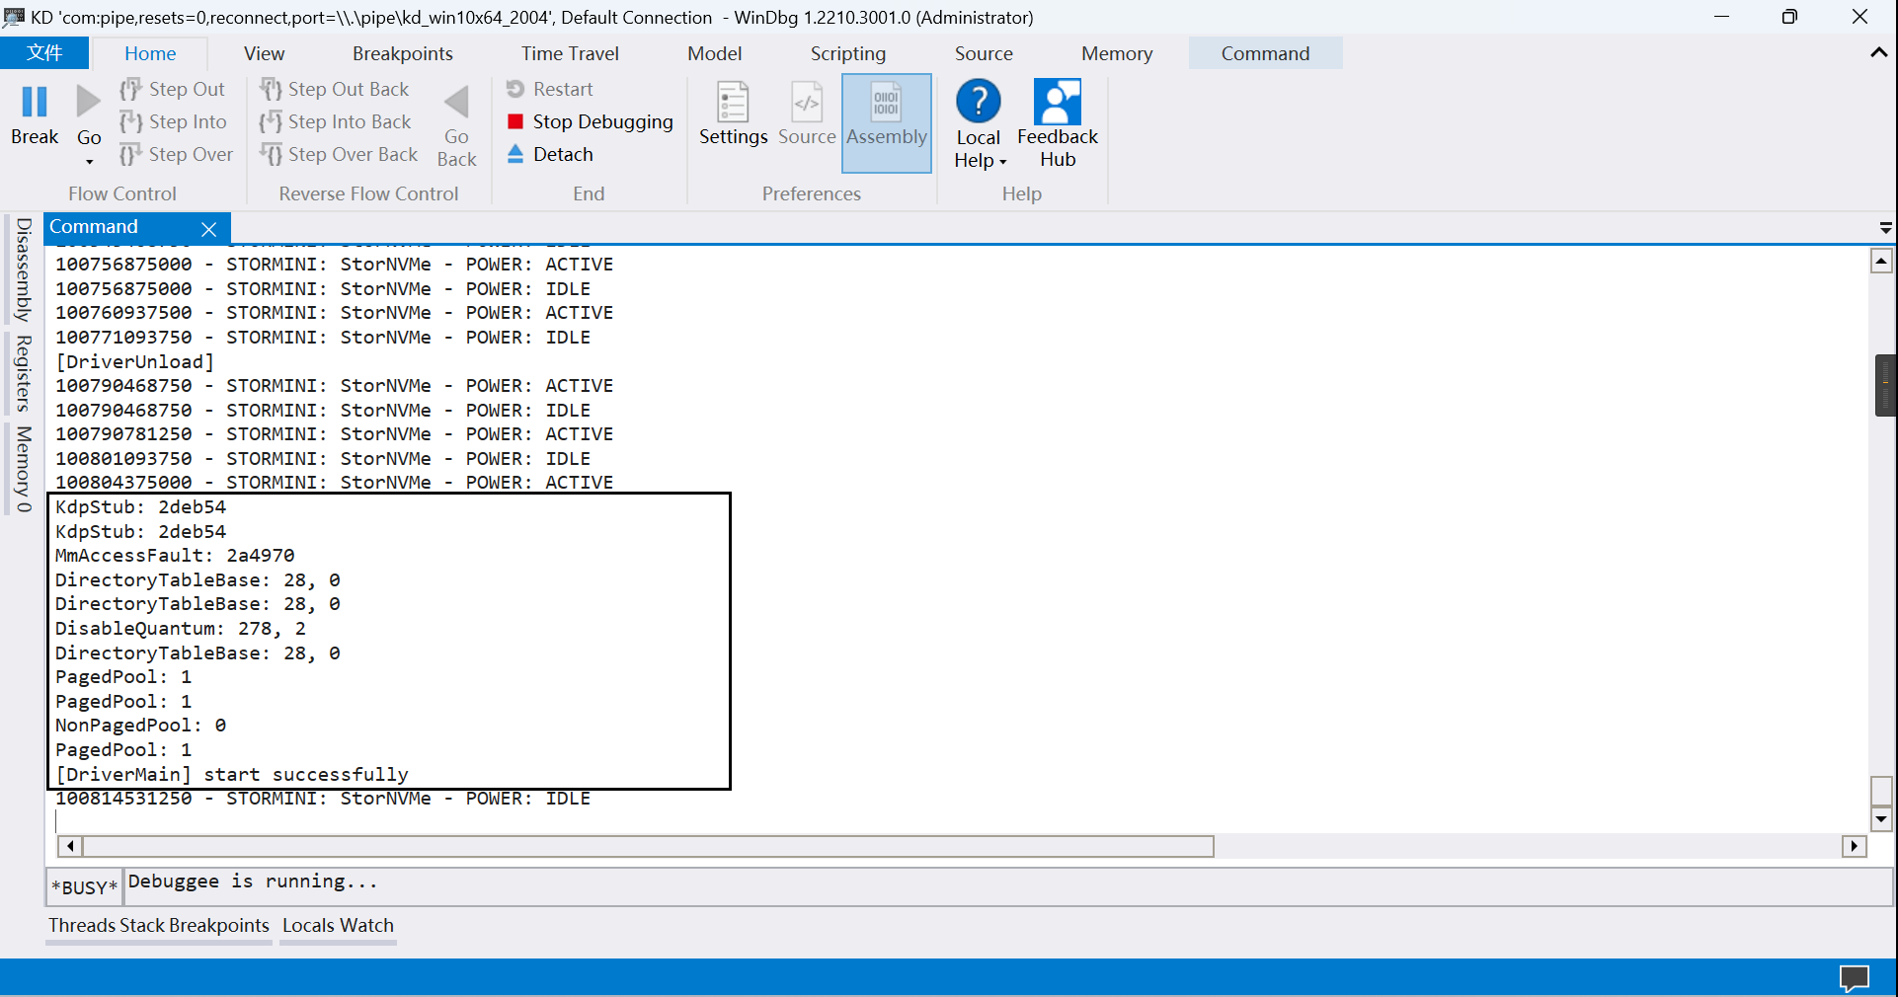Open the Disassembly side panel
Screen dimensions: 1898x997
pyautogui.click(x=24, y=269)
